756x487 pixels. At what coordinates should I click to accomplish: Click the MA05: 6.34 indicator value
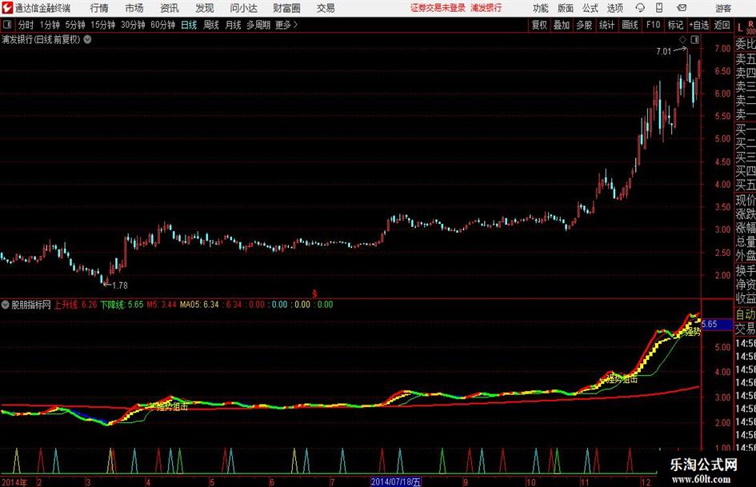click(199, 305)
